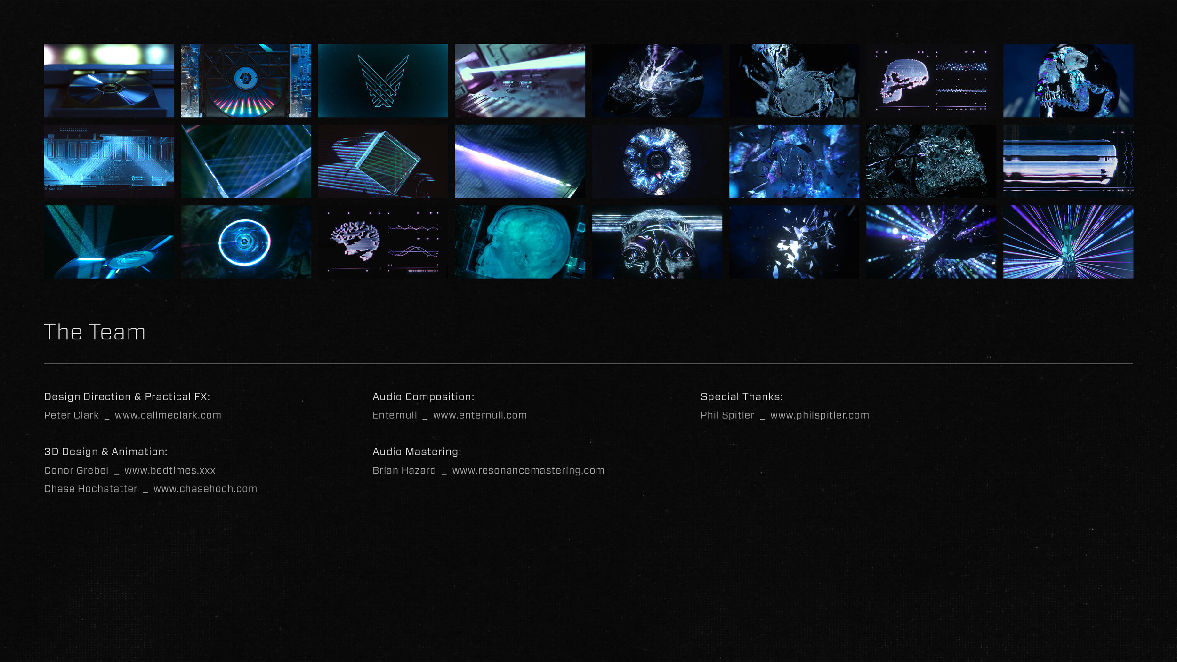Click Audio Mastering label
1177x662 pixels.
coord(417,452)
